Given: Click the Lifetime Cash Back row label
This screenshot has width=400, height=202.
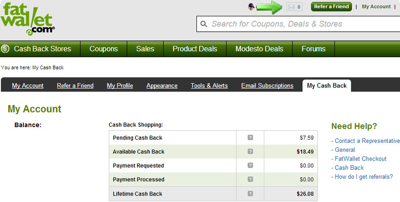Looking at the screenshot, I should tap(138, 193).
